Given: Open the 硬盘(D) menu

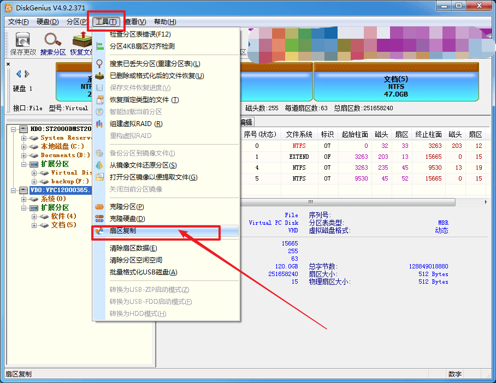Looking at the screenshot, I should click(x=48, y=22).
